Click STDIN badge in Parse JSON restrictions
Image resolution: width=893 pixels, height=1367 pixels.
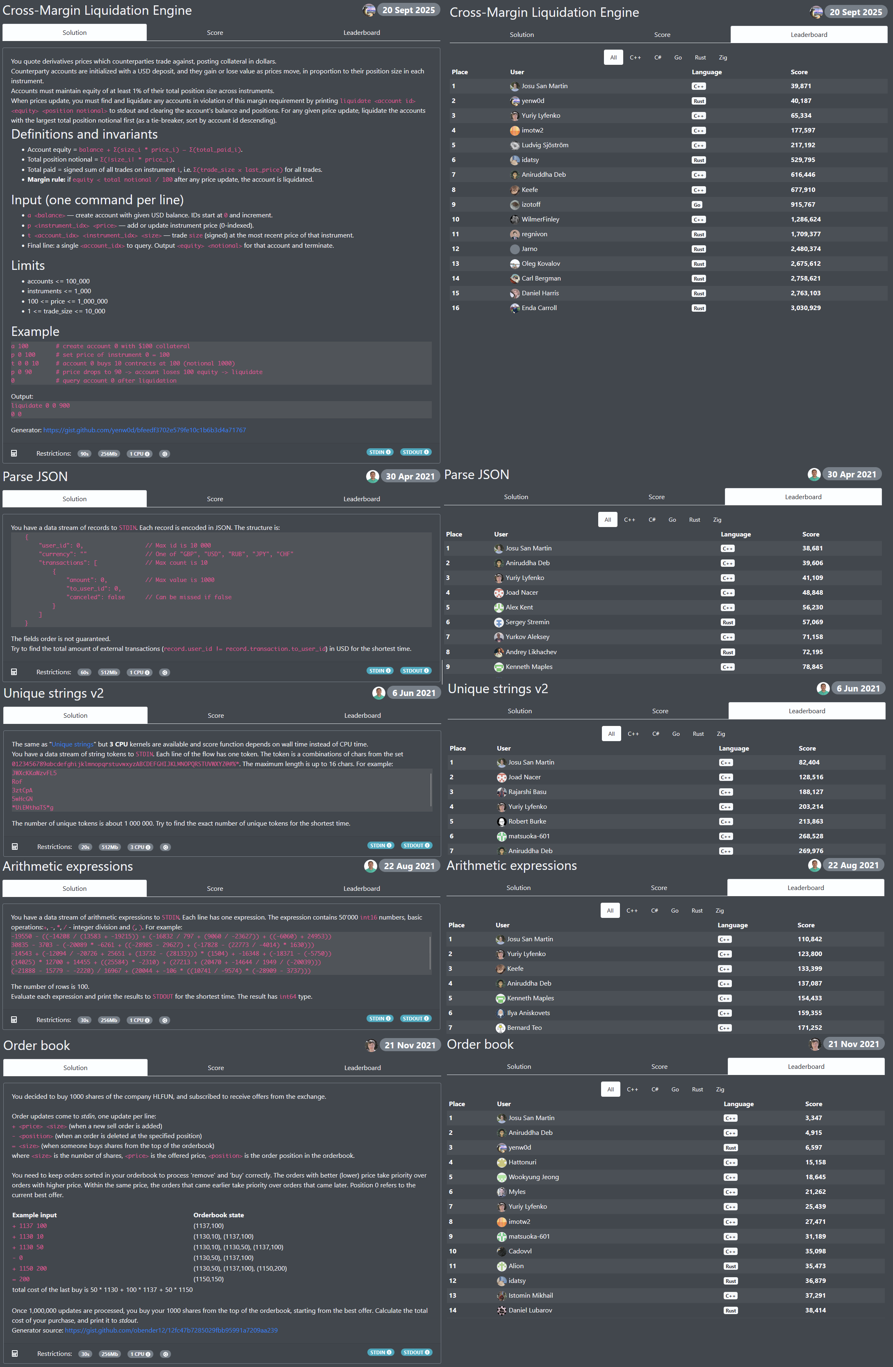(x=380, y=671)
